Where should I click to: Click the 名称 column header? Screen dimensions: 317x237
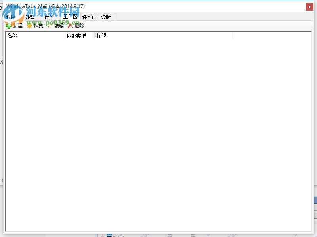(11, 35)
